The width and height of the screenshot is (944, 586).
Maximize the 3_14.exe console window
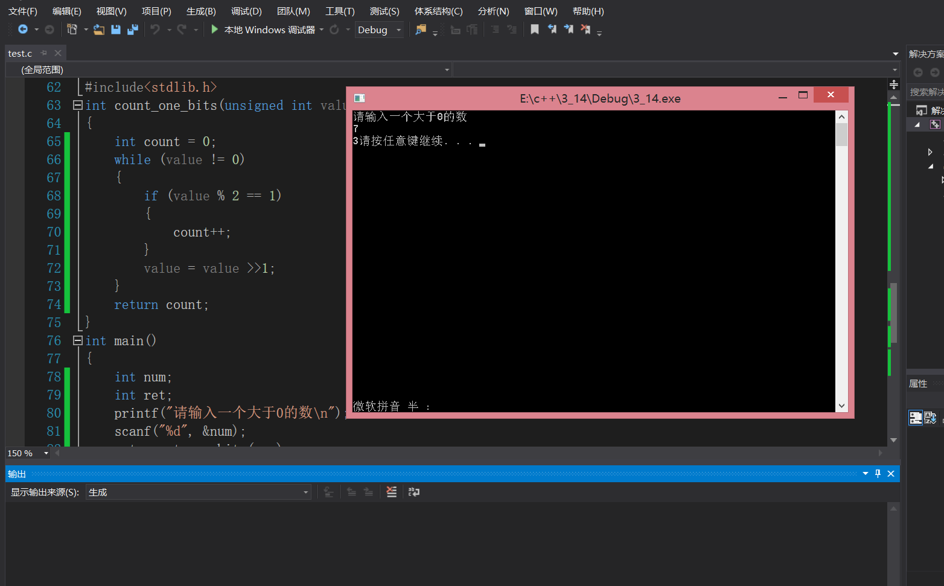(803, 95)
